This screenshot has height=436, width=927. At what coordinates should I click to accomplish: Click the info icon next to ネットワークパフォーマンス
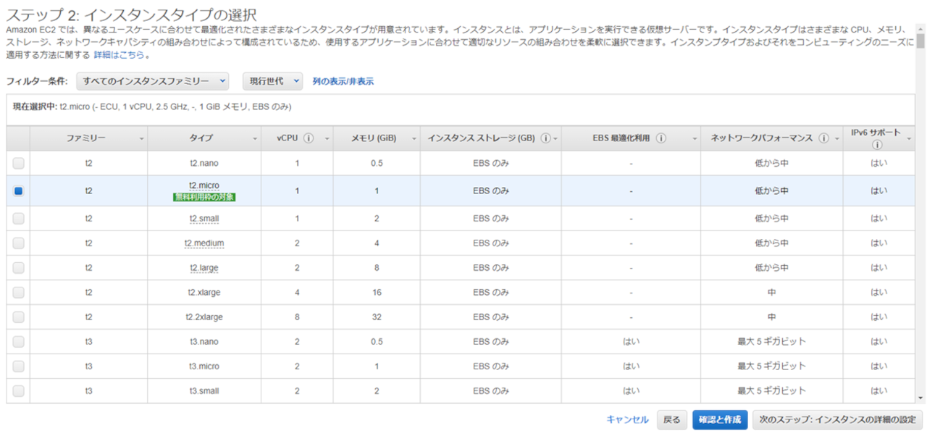[823, 138]
